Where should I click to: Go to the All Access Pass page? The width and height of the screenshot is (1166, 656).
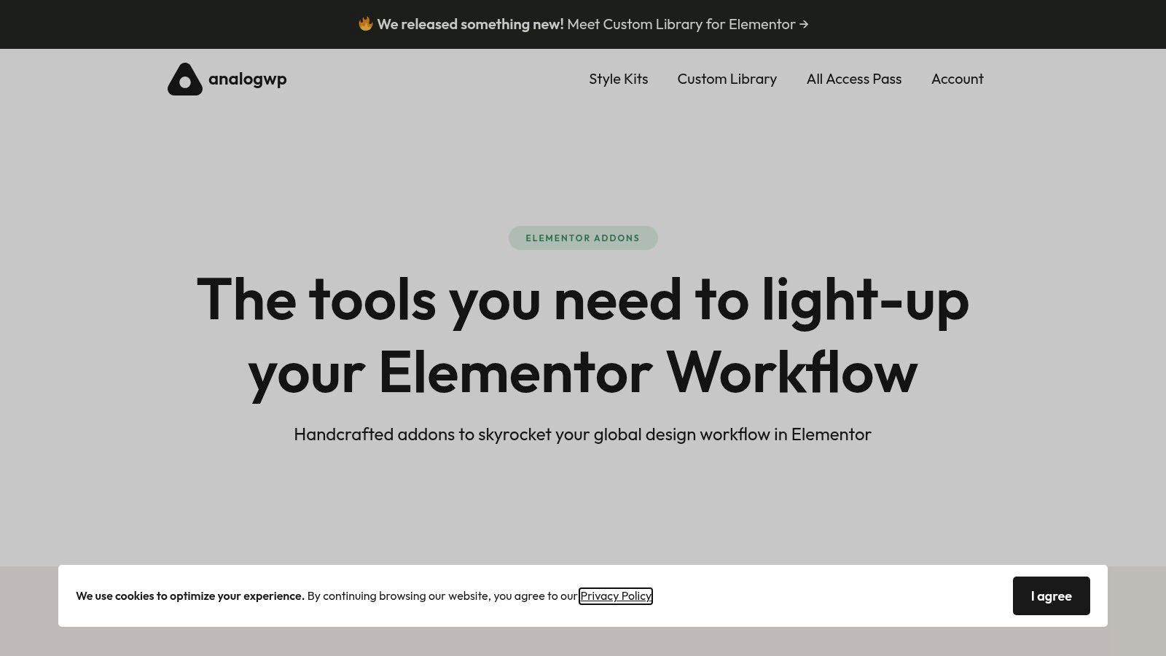tap(854, 79)
